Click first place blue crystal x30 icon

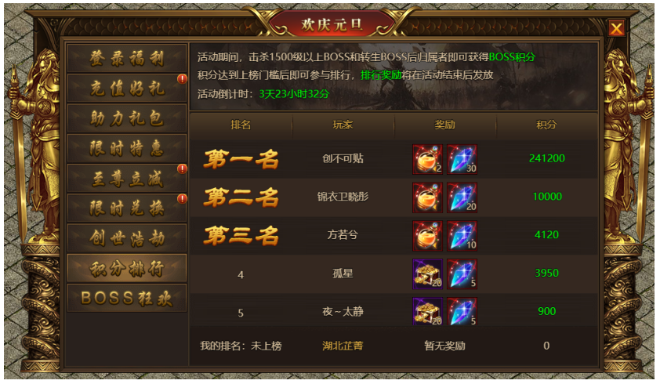[462, 159]
